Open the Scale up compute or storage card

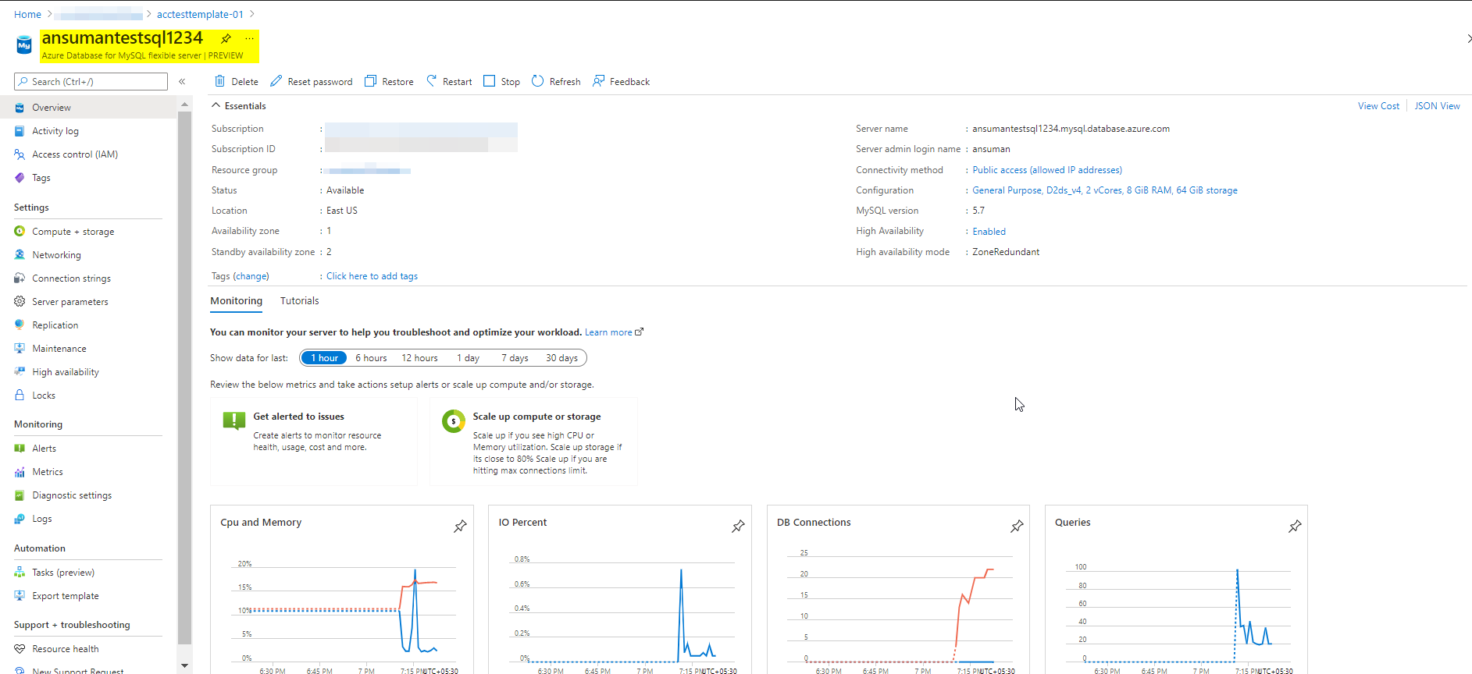pos(533,442)
